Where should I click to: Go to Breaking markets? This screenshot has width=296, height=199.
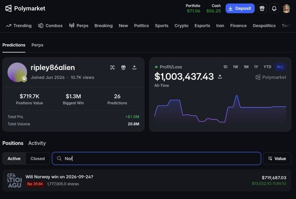[x=104, y=26]
